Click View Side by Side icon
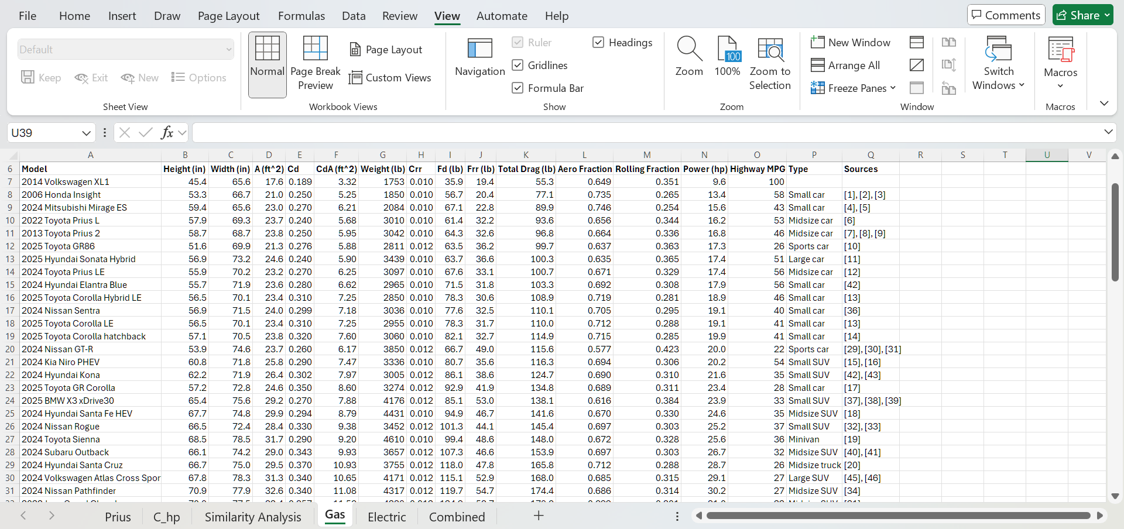This screenshot has width=1124, height=529. 949,42
